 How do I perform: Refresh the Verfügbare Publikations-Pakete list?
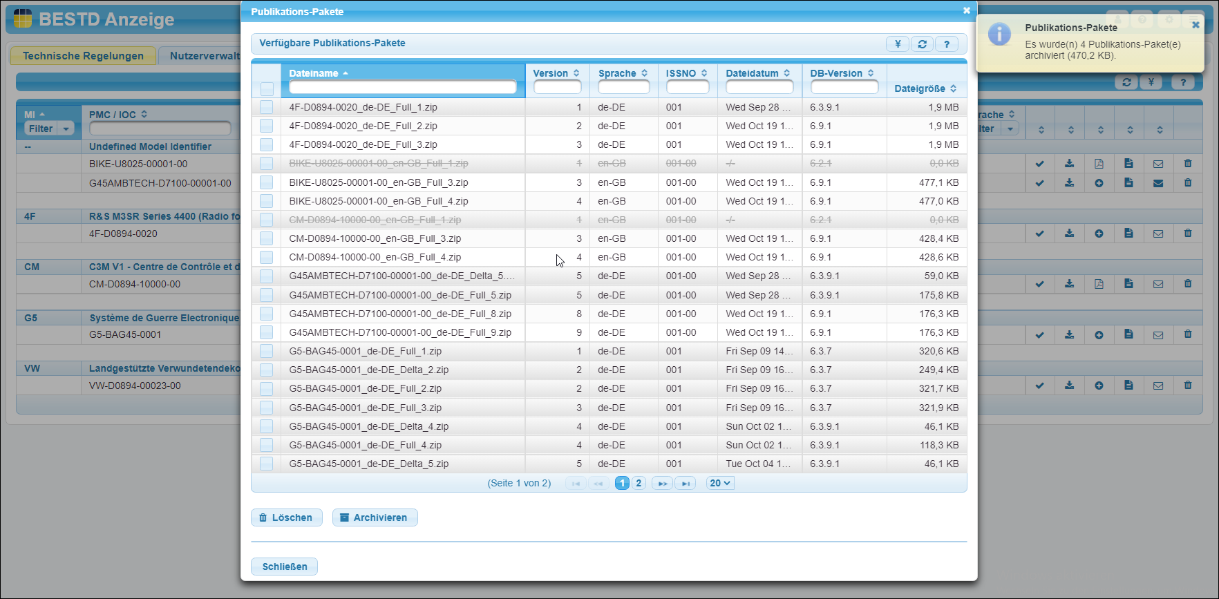click(922, 44)
